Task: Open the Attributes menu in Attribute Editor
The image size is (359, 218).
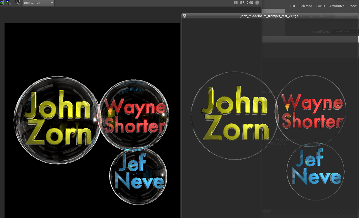Action: [x=337, y=6]
